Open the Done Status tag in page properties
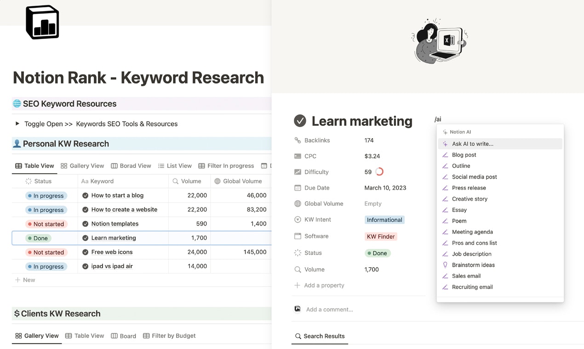584x349 pixels. click(378, 253)
